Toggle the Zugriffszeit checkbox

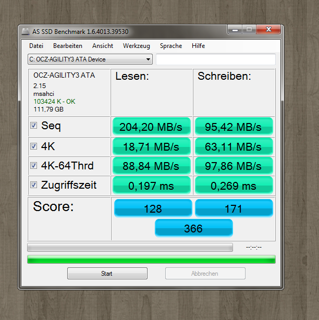[x=33, y=184]
